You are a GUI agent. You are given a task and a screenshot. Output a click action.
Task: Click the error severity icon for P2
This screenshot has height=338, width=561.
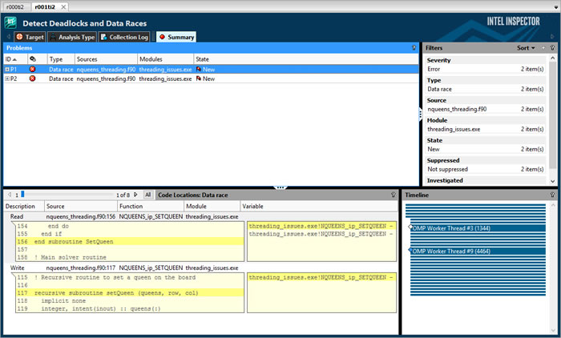pyautogui.click(x=33, y=79)
